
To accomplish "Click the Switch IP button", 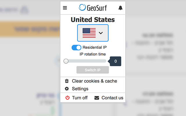I will [x=93, y=70].
